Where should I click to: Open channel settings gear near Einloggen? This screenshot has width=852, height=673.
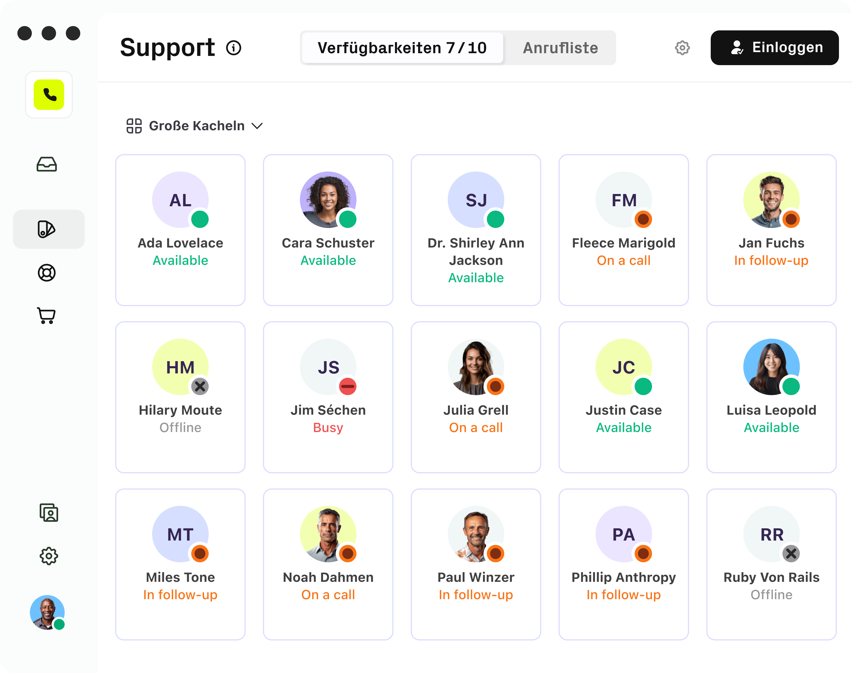(682, 48)
